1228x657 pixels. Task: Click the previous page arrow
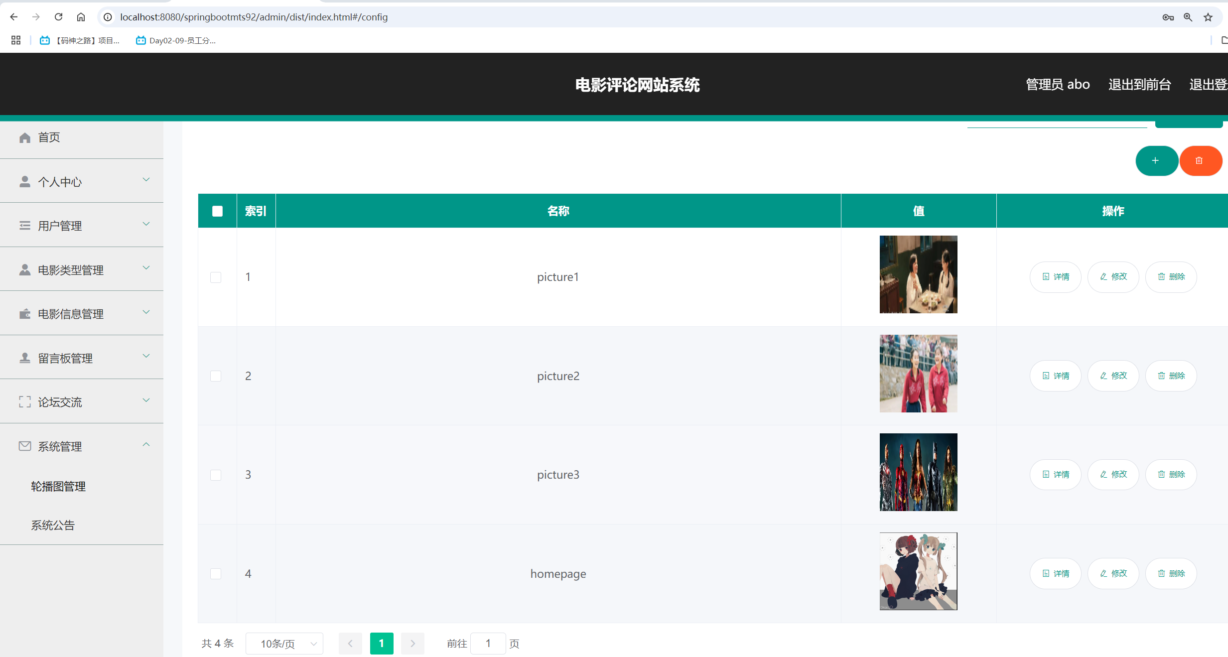350,644
